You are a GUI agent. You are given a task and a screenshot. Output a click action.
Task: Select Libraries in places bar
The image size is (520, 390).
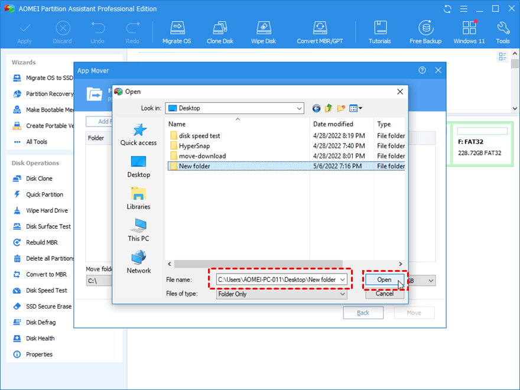(x=138, y=199)
